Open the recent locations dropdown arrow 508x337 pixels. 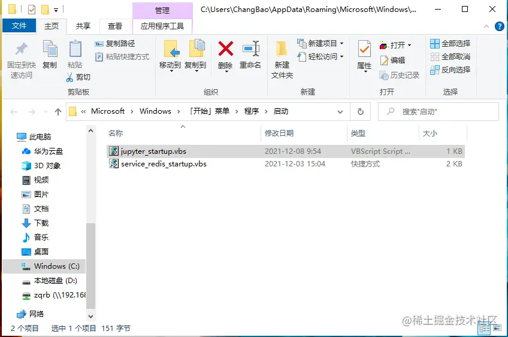click(x=46, y=112)
